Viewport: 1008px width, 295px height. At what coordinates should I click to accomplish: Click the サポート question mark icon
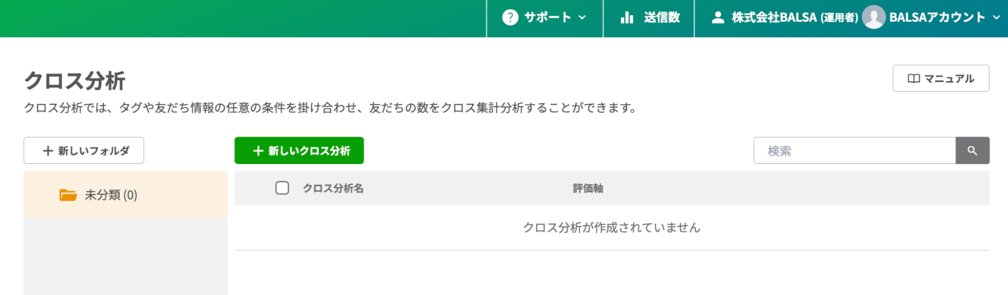click(x=509, y=17)
